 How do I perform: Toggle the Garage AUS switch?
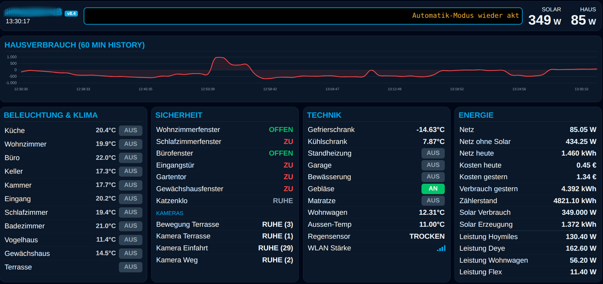click(x=433, y=165)
